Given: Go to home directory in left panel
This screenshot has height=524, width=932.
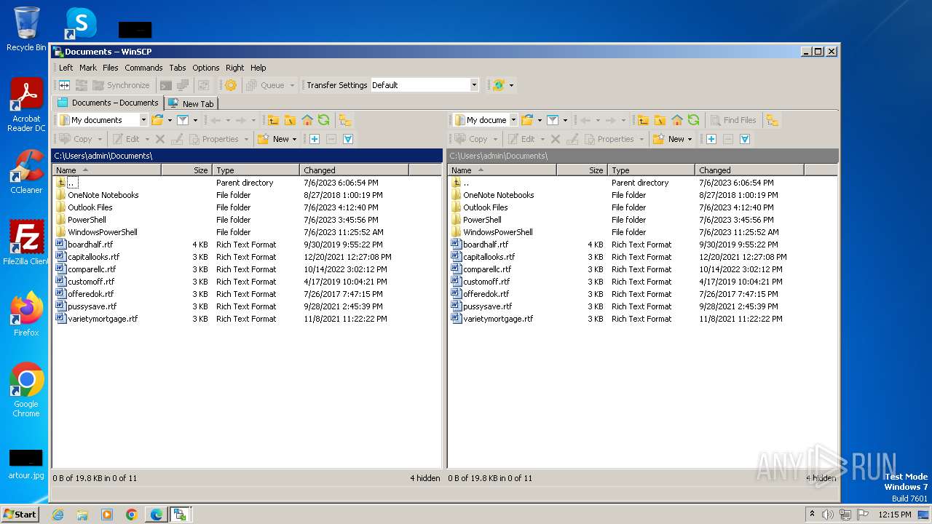Looking at the screenshot, I should tap(307, 120).
